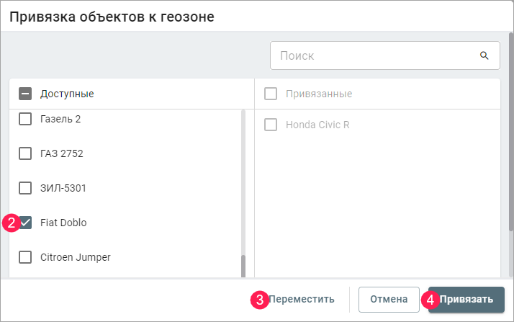The width and height of the screenshot is (514, 322).
Task: Toggle the Привязанные header checkbox
Action: point(271,94)
